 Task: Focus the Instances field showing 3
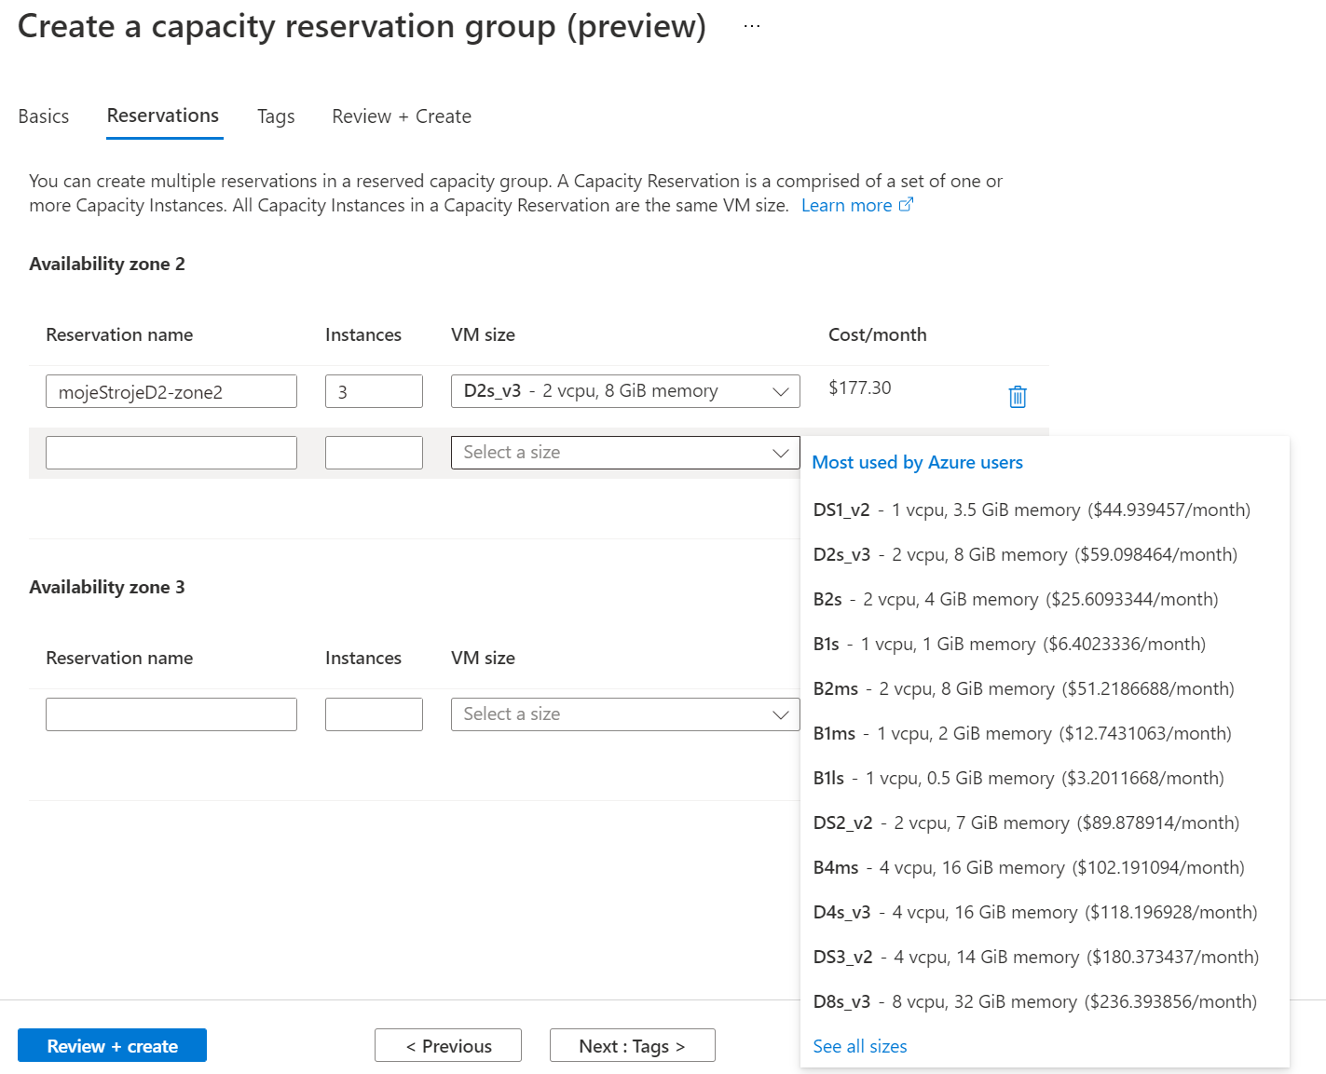[x=374, y=392]
